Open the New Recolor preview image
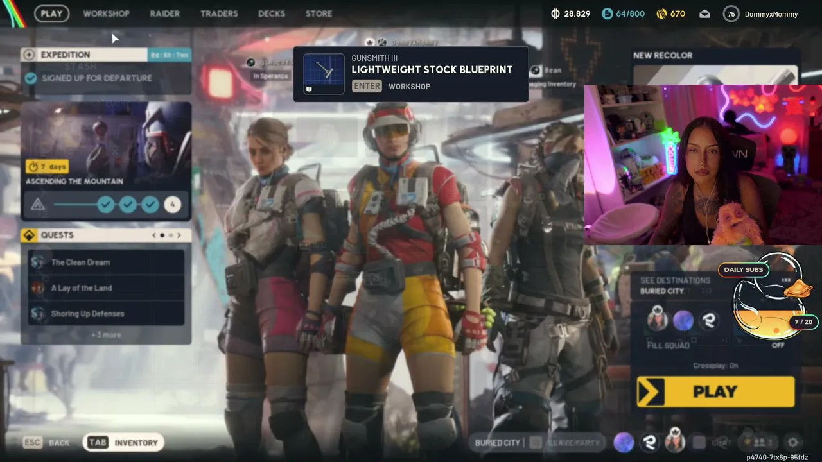This screenshot has height=462, width=822. 715,75
